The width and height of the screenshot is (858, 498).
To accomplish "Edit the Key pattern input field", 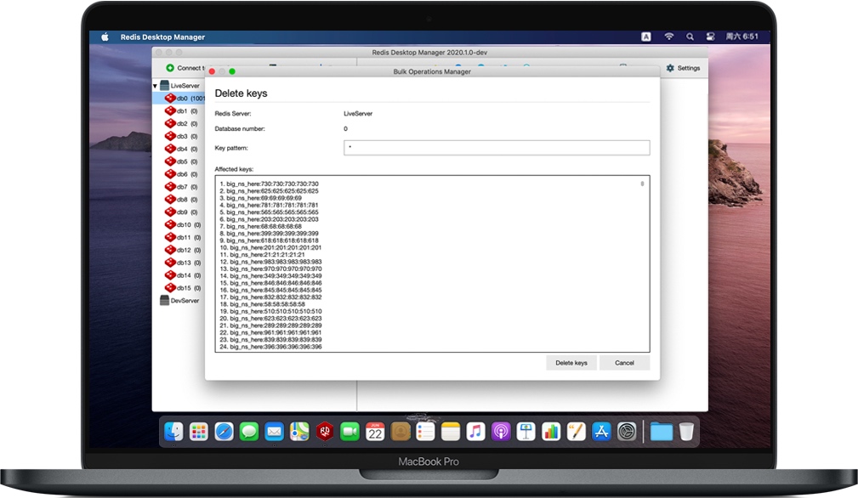I will pos(497,146).
